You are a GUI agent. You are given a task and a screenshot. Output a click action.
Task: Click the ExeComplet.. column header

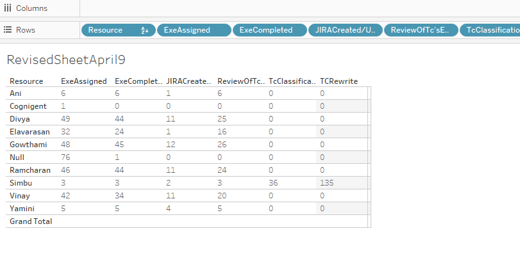pos(138,81)
